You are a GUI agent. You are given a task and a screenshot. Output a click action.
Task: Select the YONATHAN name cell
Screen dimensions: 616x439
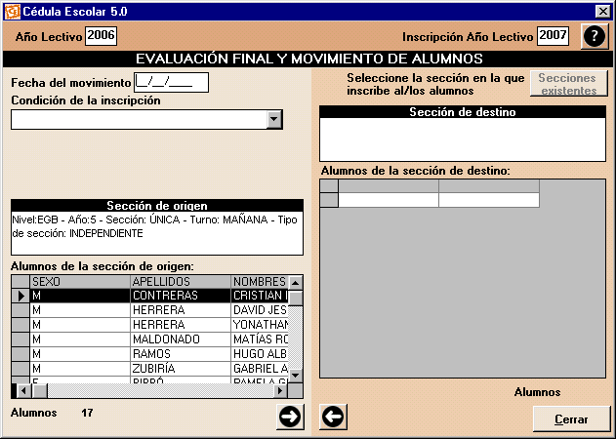[x=260, y=324]
